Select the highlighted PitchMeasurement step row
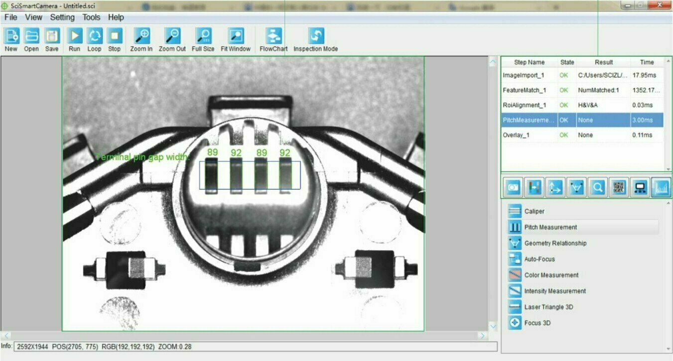The image size is (673, 361). 582,120
